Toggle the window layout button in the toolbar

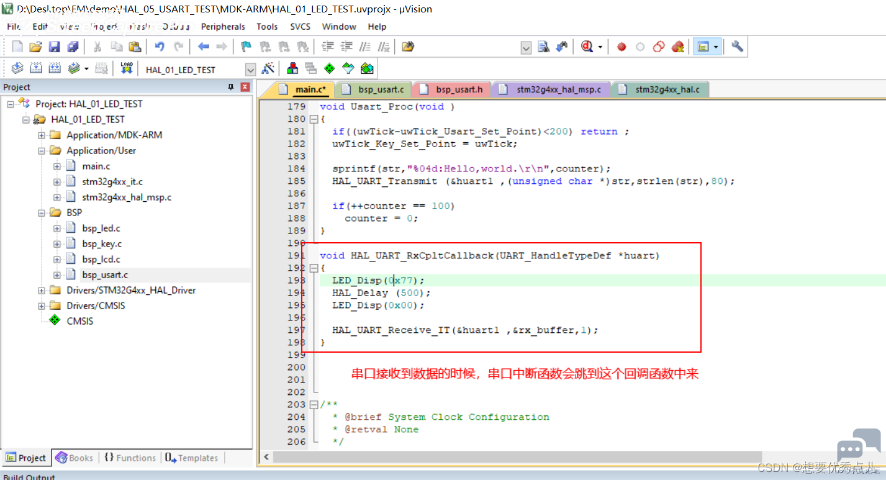pyautogui.click(x=703, y=47)
